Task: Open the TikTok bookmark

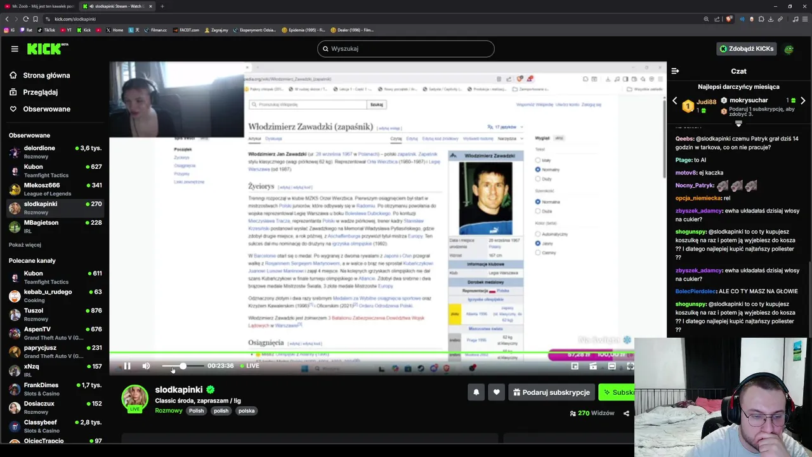Action: coord(46,30)
